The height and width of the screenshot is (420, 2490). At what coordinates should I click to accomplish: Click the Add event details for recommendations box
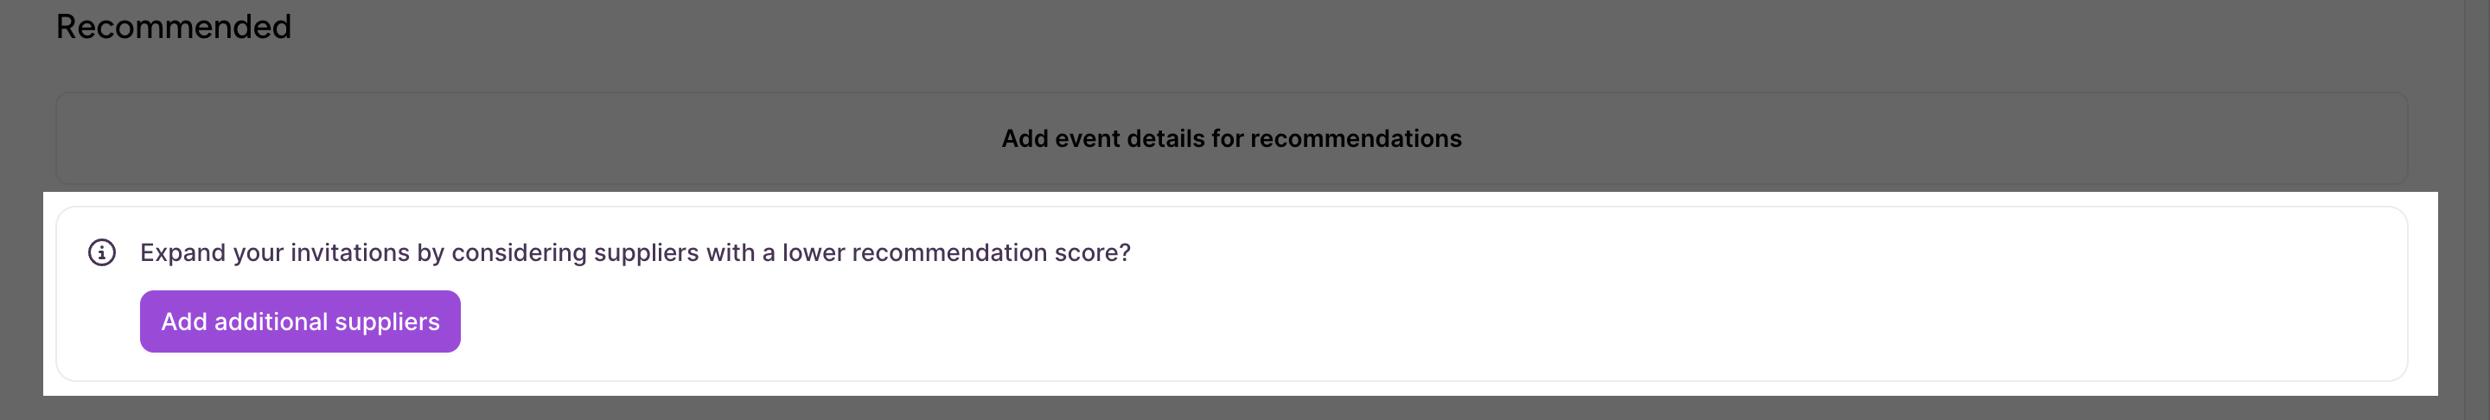pyautogui.click(x=1231, y=138)
